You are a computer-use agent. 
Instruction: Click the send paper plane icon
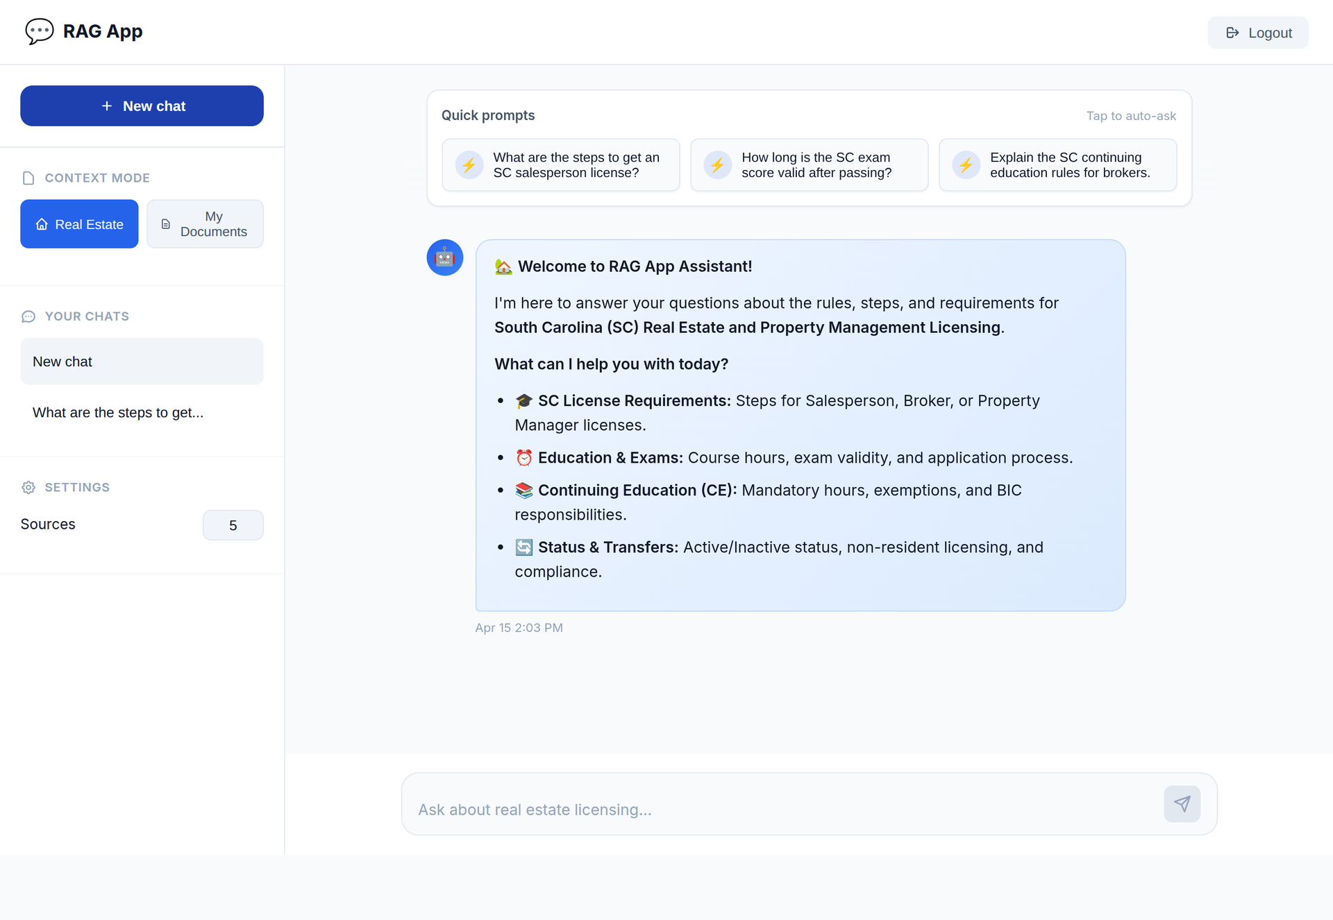point(1182,803)
